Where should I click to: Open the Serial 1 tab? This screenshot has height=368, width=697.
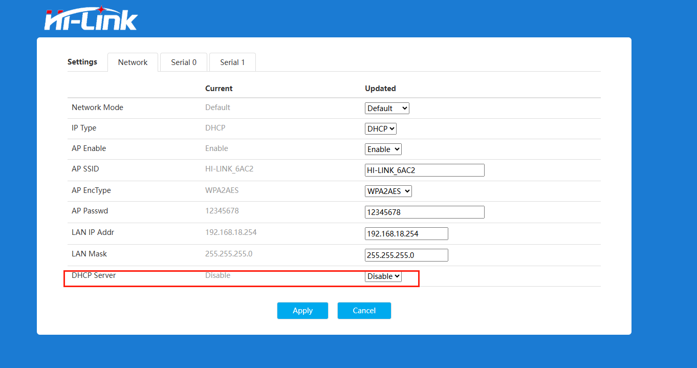point(232,62)
